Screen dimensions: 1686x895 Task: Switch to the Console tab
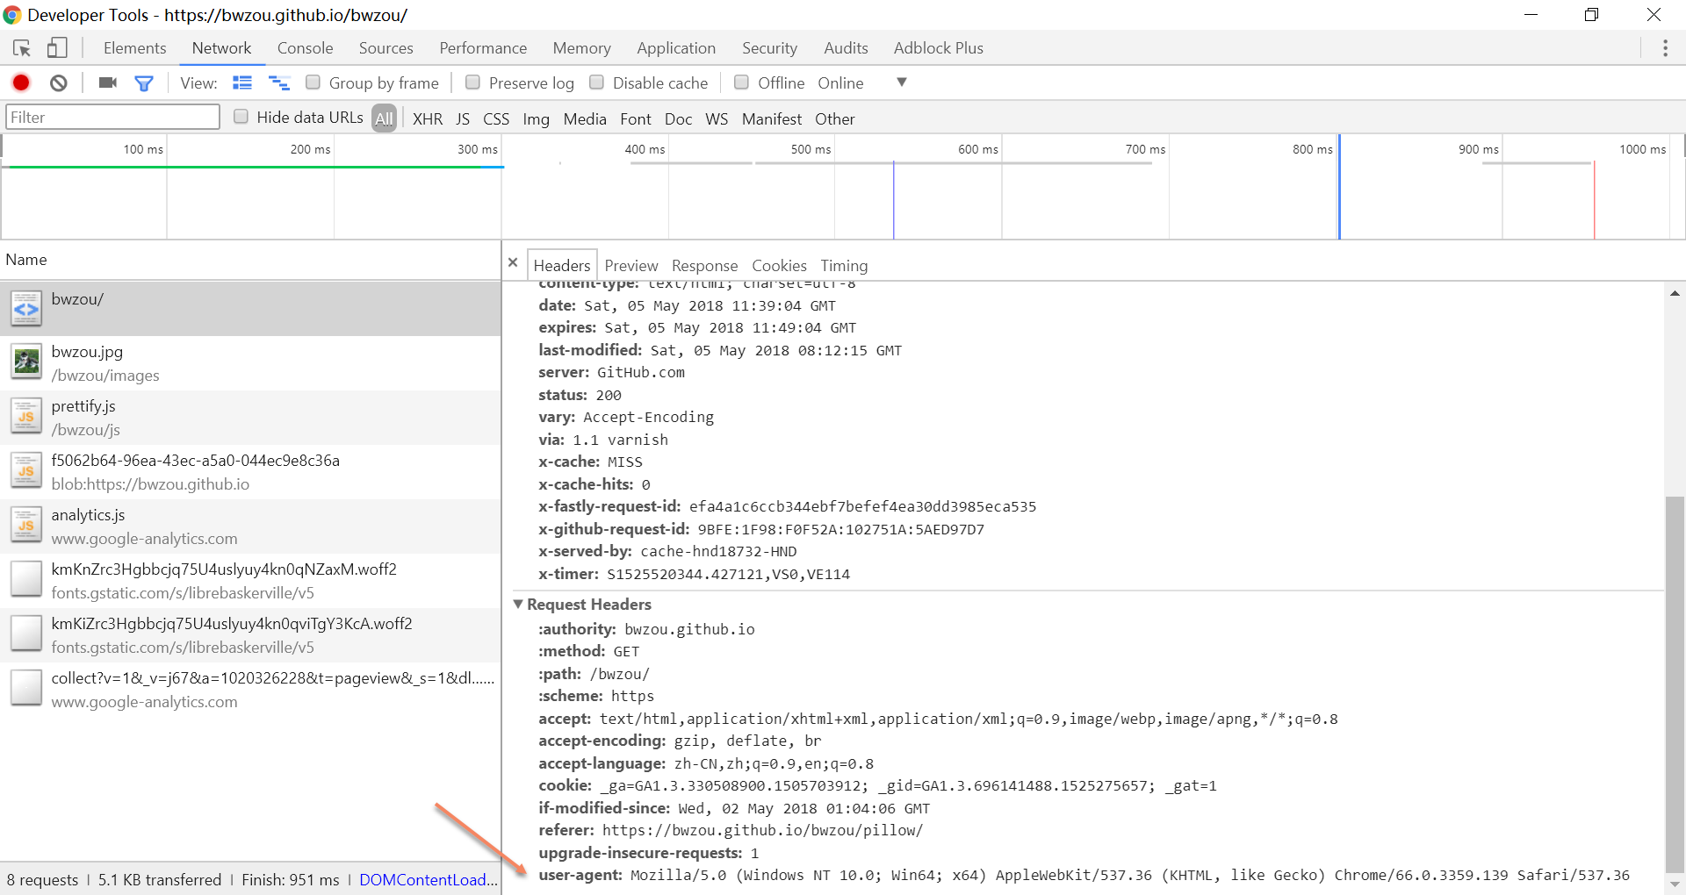[x=305, y=48]
